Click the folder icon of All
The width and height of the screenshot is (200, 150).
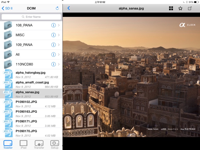[8, 54]
